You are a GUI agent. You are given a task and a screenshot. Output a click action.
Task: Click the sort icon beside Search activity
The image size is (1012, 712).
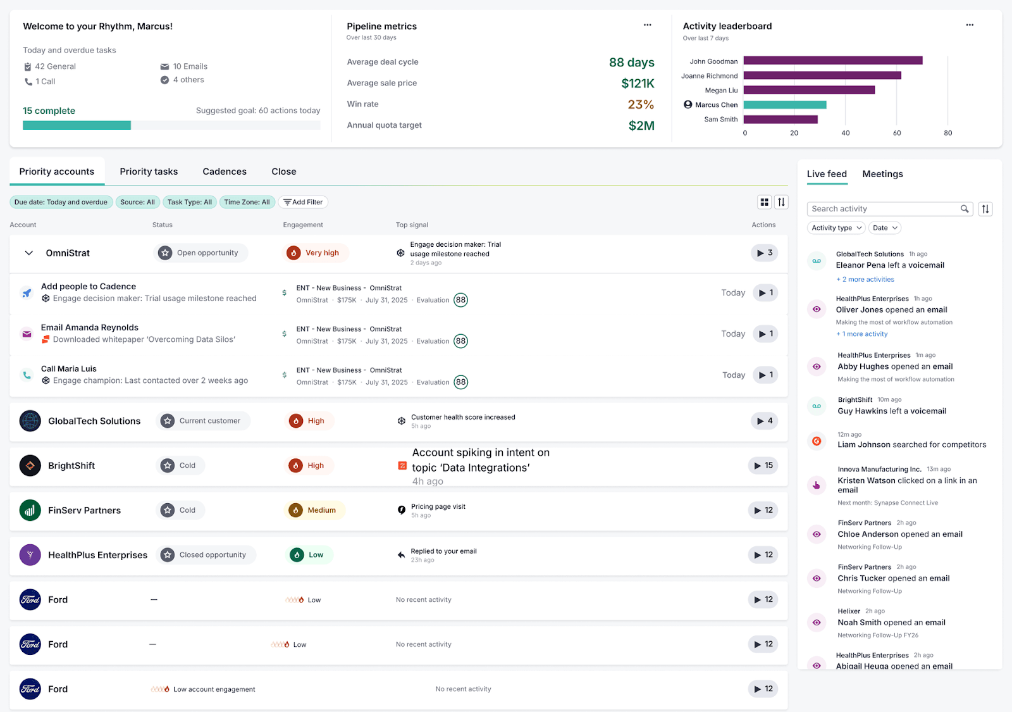[985, 209]
